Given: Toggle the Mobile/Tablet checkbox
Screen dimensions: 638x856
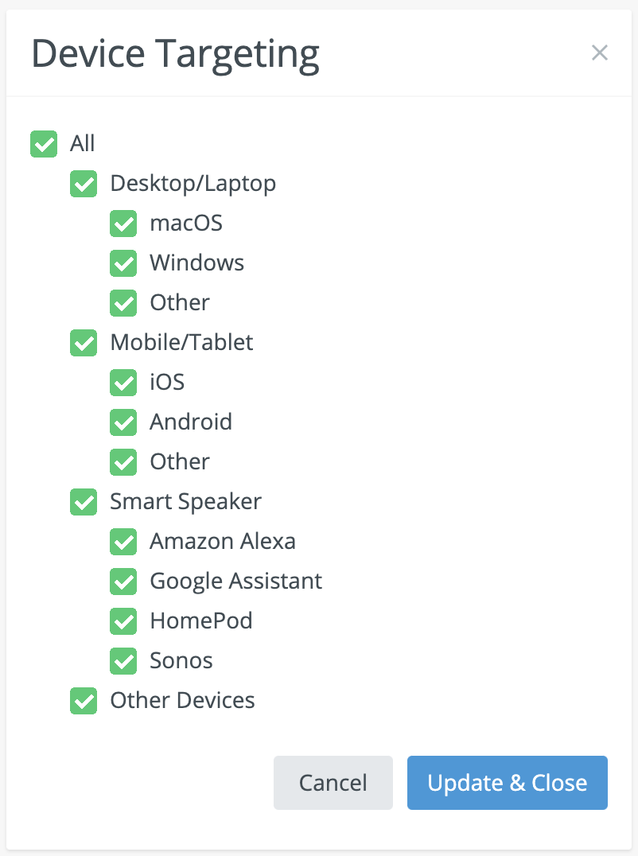Looking at the screenshot, I should (x=84, y=343).
